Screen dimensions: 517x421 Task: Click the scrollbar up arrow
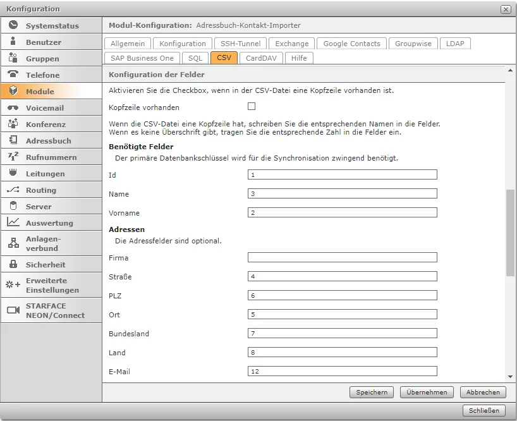[x=510, y=70]
